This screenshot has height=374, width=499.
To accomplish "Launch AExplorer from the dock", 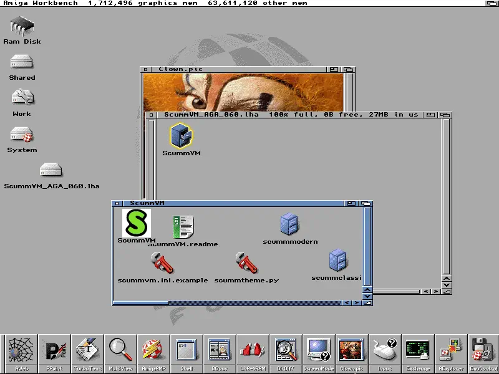I will 451,353.
